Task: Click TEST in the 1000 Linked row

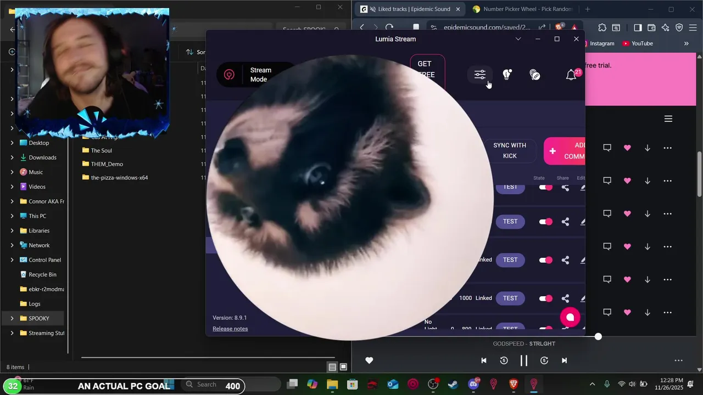Action: click(510, 298)
